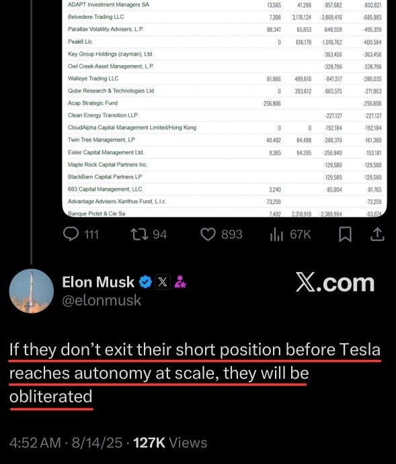Bookmark the quoted tweet
Screen dimensions: 396x464
coord(345,234)
